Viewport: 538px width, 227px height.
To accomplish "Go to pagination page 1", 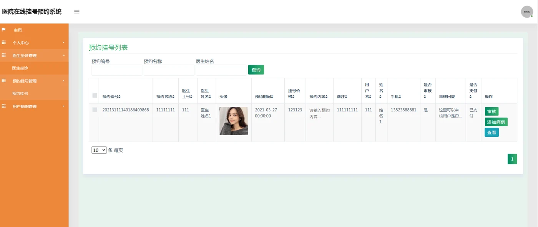I will [512, 159].
